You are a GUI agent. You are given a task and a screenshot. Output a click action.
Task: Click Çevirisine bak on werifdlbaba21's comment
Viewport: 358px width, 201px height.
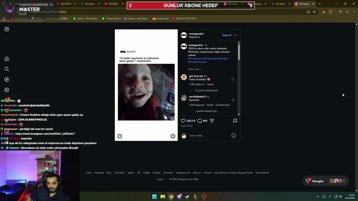coord(223,105)
